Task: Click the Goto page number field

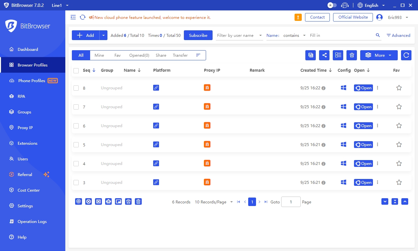Action: pos(291,202)
